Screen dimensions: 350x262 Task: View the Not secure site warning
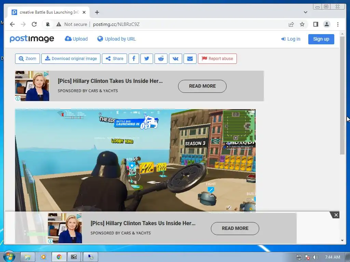(x=72, y=24)
